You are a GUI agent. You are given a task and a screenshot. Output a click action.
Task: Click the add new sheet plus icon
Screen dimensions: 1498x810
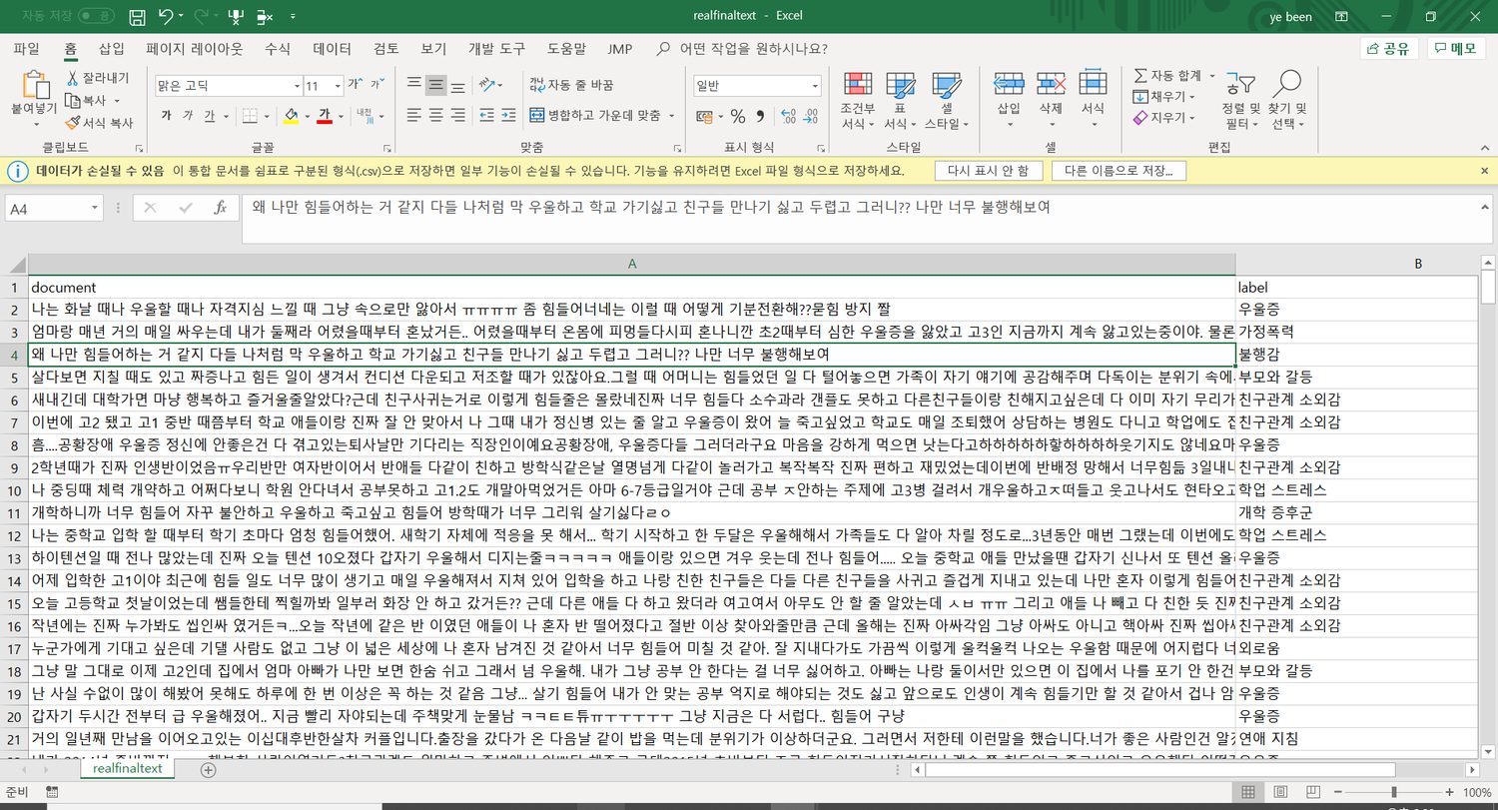[x=208, y=770]
